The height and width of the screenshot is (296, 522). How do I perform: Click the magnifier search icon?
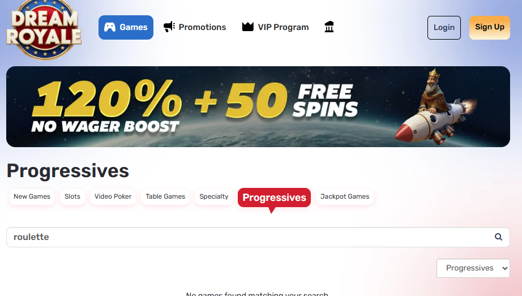pos(498,237)
